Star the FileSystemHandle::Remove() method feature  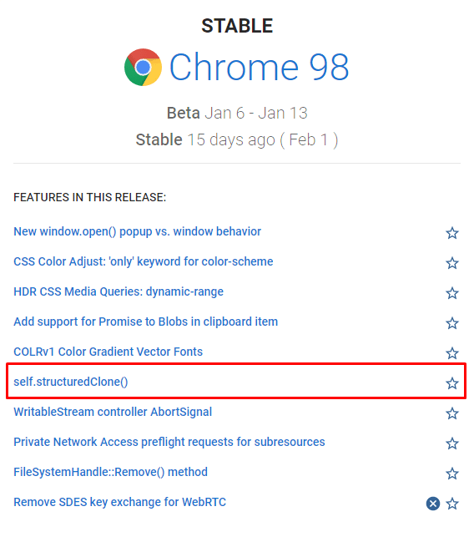(452, 474)
